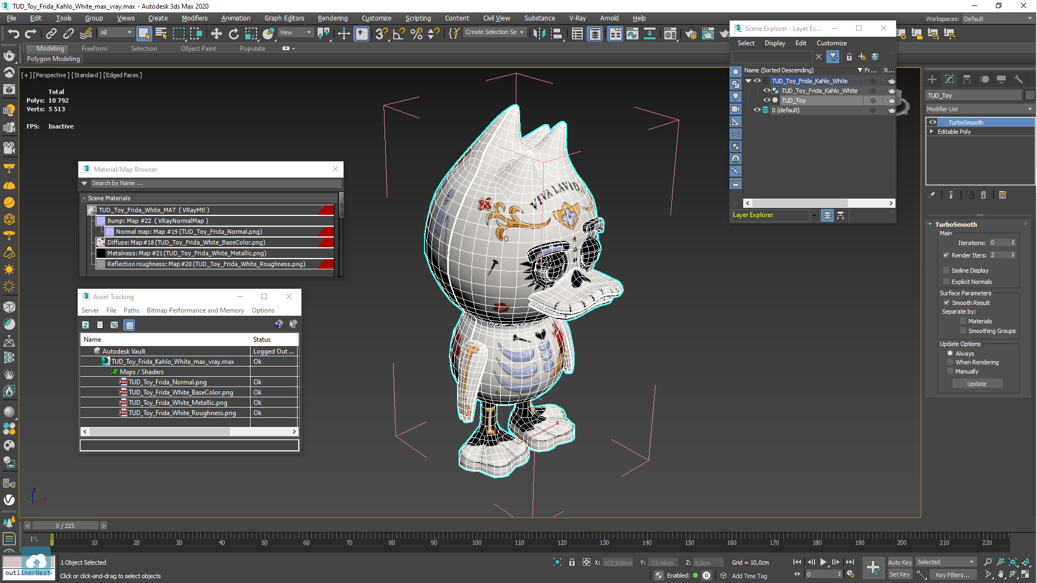Collapse the TurboSmooth rollout
This screenshot has height=583, width=1037.
pyautogui.click(x=930, y=225)
